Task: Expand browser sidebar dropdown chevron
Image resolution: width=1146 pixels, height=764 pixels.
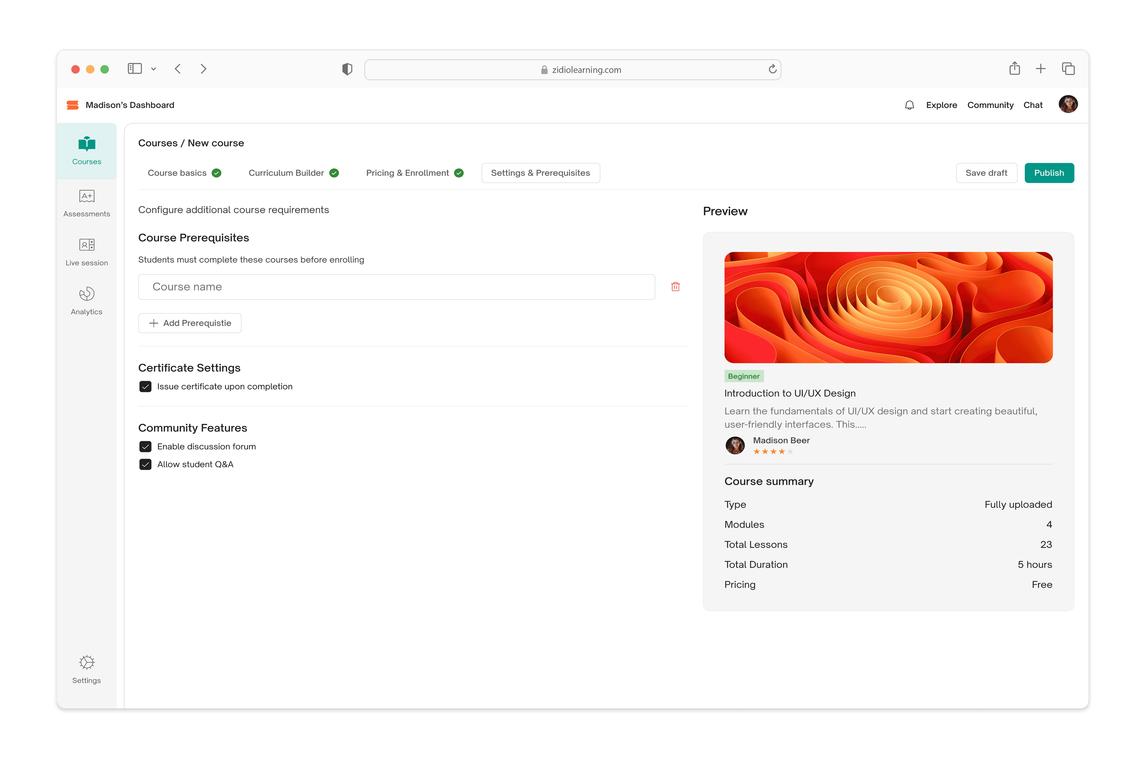Action: click(x=153, y=69)
